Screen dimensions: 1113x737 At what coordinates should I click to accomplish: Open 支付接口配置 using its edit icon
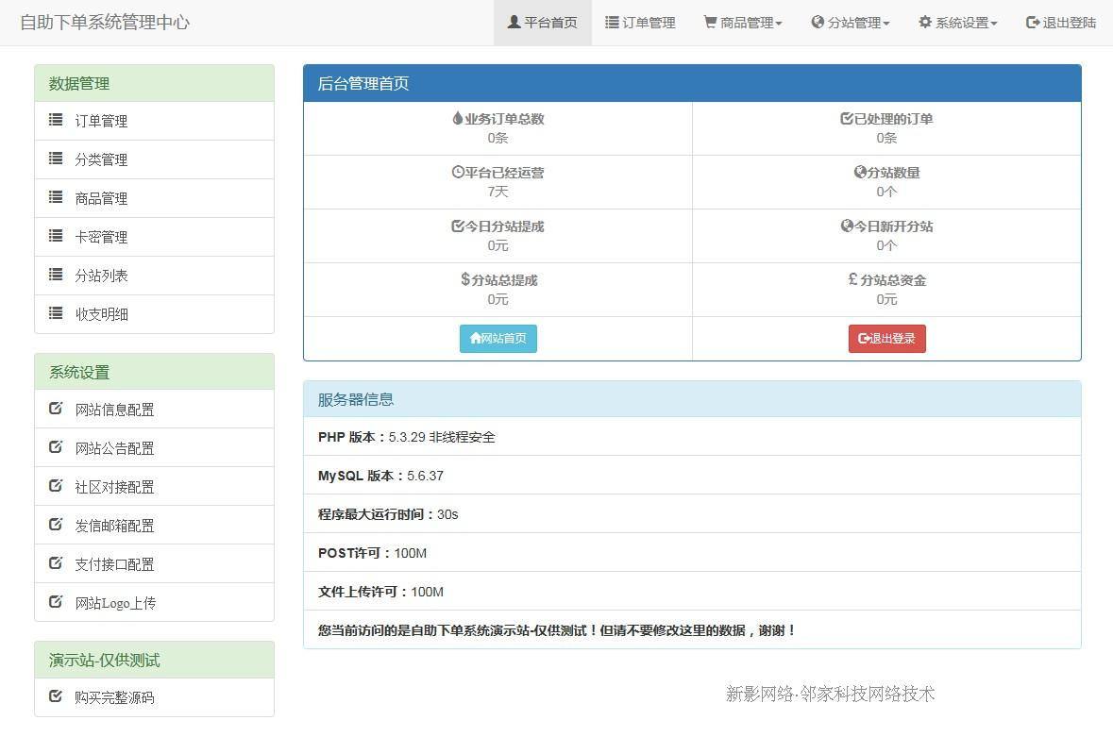coord(56,563)
